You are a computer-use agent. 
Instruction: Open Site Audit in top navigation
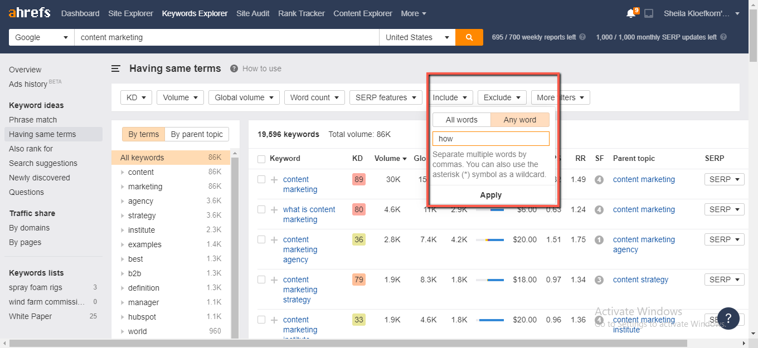tap(252, 13)
